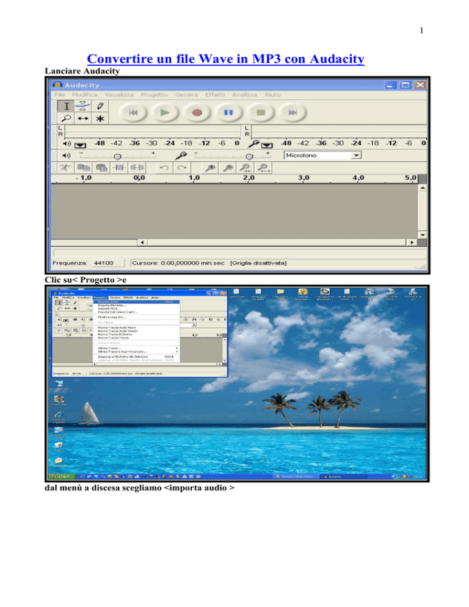The height and width of the screenshot is (607, 469).
Task: Click the vertical scrollbar up arrow in top window
Action: point(423,187)
